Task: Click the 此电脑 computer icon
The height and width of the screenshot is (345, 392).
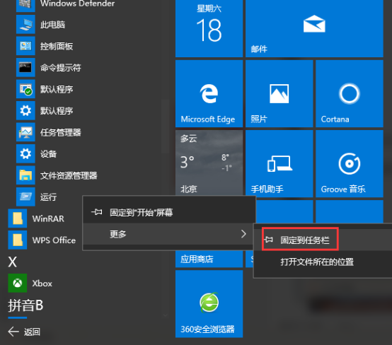Action: click(25, 24)
